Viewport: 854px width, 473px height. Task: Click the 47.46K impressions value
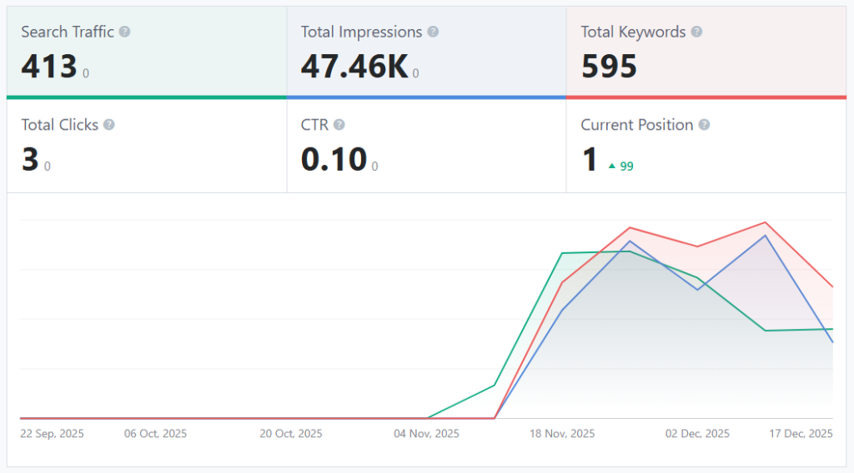pyautogui.click(x=354, y=67)
